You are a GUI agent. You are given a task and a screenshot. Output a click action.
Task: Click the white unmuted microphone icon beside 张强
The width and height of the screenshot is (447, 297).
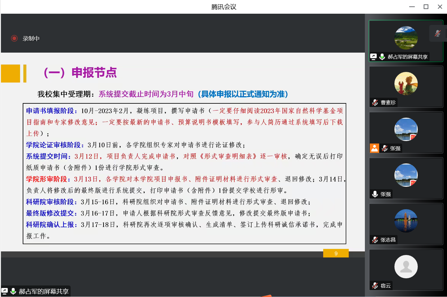(375, 194)
